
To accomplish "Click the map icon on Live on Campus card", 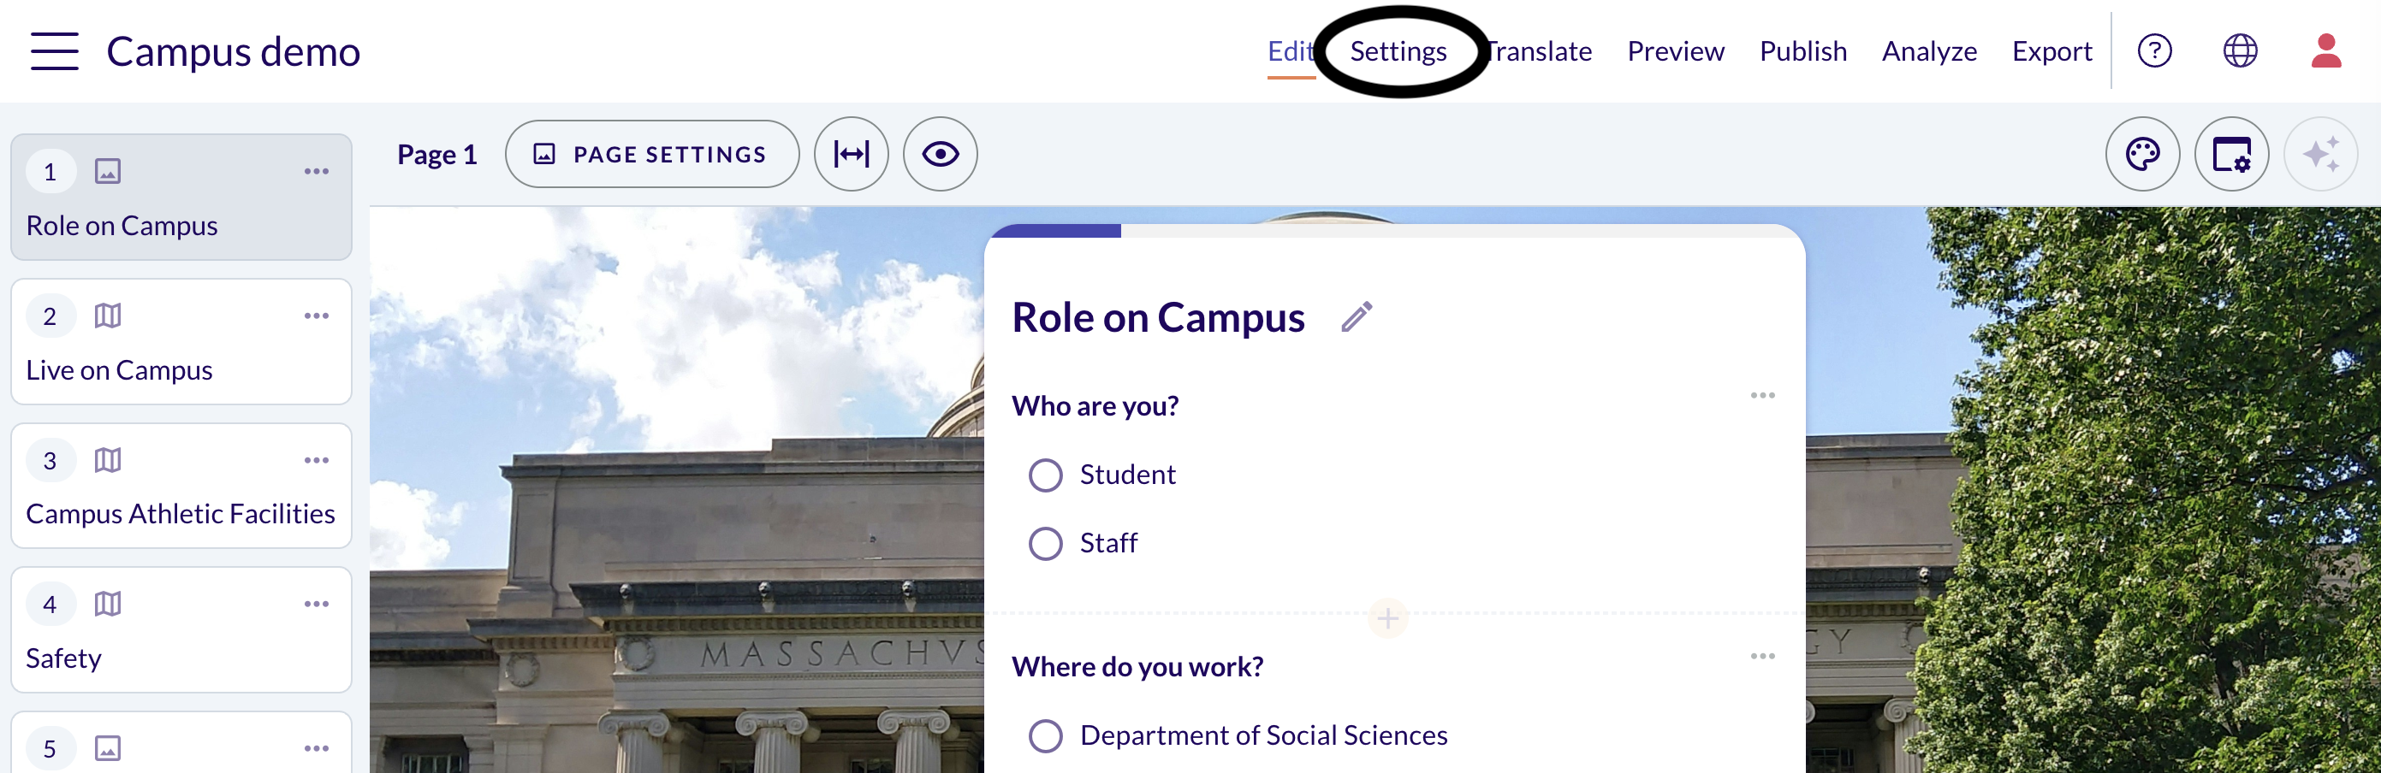I will (107, 316).
